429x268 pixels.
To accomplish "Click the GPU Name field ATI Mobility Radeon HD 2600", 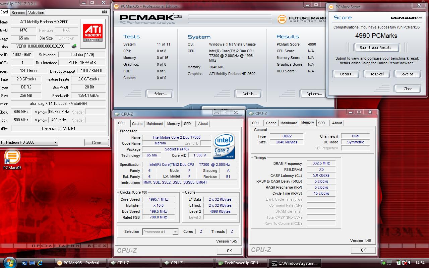I will click(44, 22).
